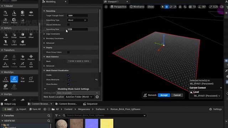Click the Smoothing Rate value field
The height and width of the screenshot is (128, 228).
tap(77, 29)
